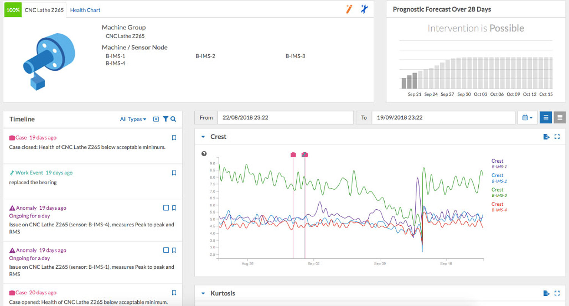569x306 pixels.
Task: Click the To date field
Action: click(x=443, y=118)
